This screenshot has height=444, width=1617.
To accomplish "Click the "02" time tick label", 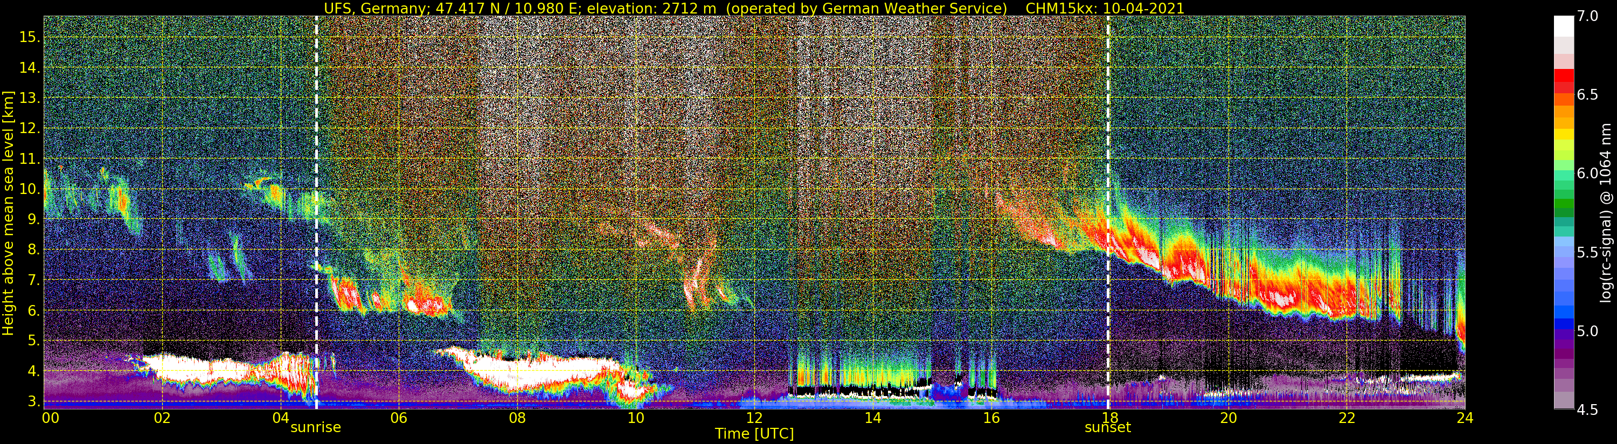I will (162, 418).
